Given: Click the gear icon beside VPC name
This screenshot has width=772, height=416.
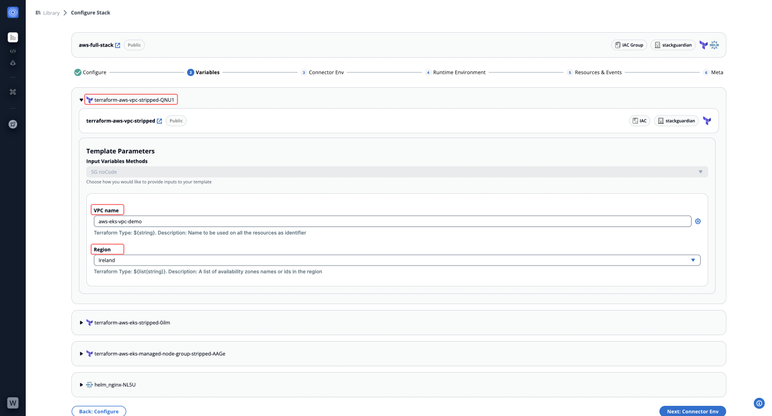Looking at the screenshot, I should pos(698,221).
